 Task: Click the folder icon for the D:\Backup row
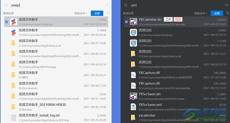[13, 107]
